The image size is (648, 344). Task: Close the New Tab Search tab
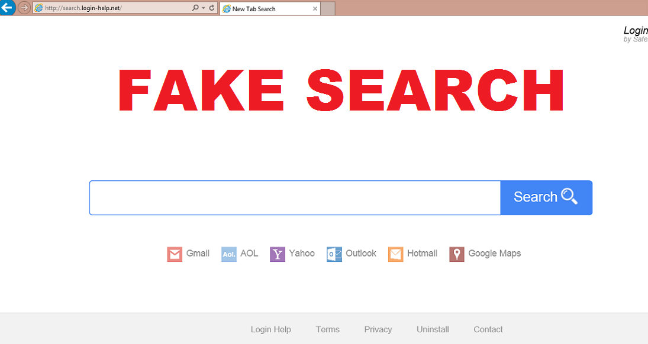click(x=315, y=9)
